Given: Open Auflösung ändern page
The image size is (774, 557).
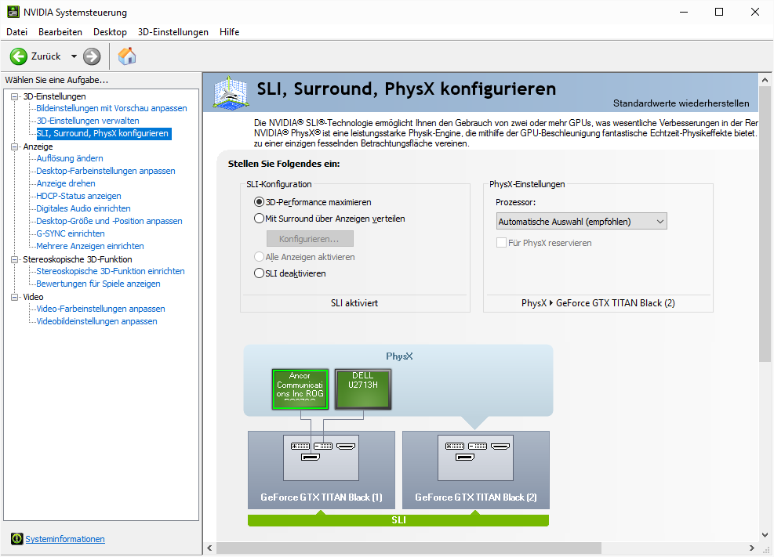Looking at the screenshot, I should tap(70, 158).
